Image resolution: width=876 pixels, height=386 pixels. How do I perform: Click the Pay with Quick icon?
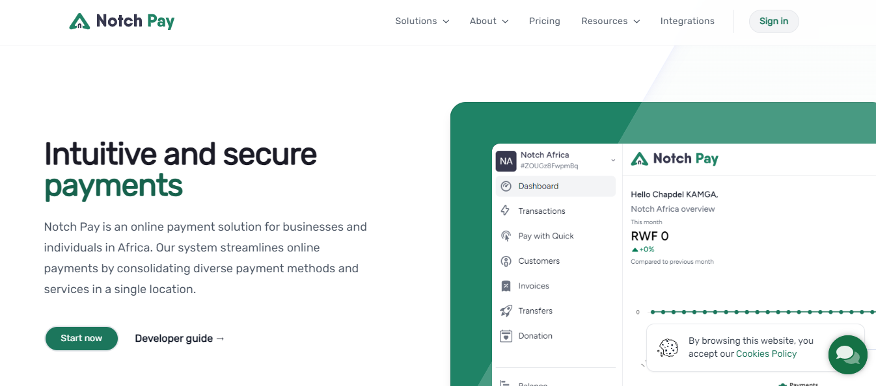[506, 236]
